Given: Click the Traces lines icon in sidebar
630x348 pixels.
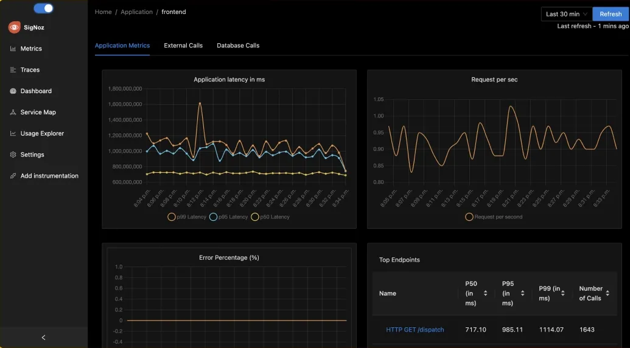Looking at the screenshot, I should 13,70.
